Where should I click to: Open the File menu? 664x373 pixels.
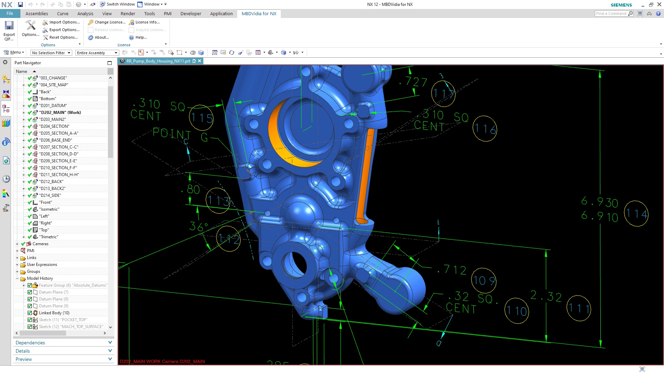coord(10,13)
